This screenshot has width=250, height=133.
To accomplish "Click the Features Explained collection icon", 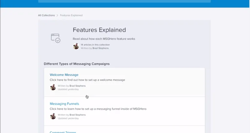I will coord(56,38).
